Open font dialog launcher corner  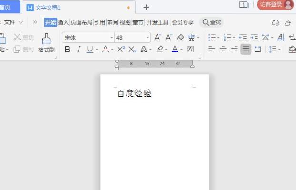click(x=200, y=57)
